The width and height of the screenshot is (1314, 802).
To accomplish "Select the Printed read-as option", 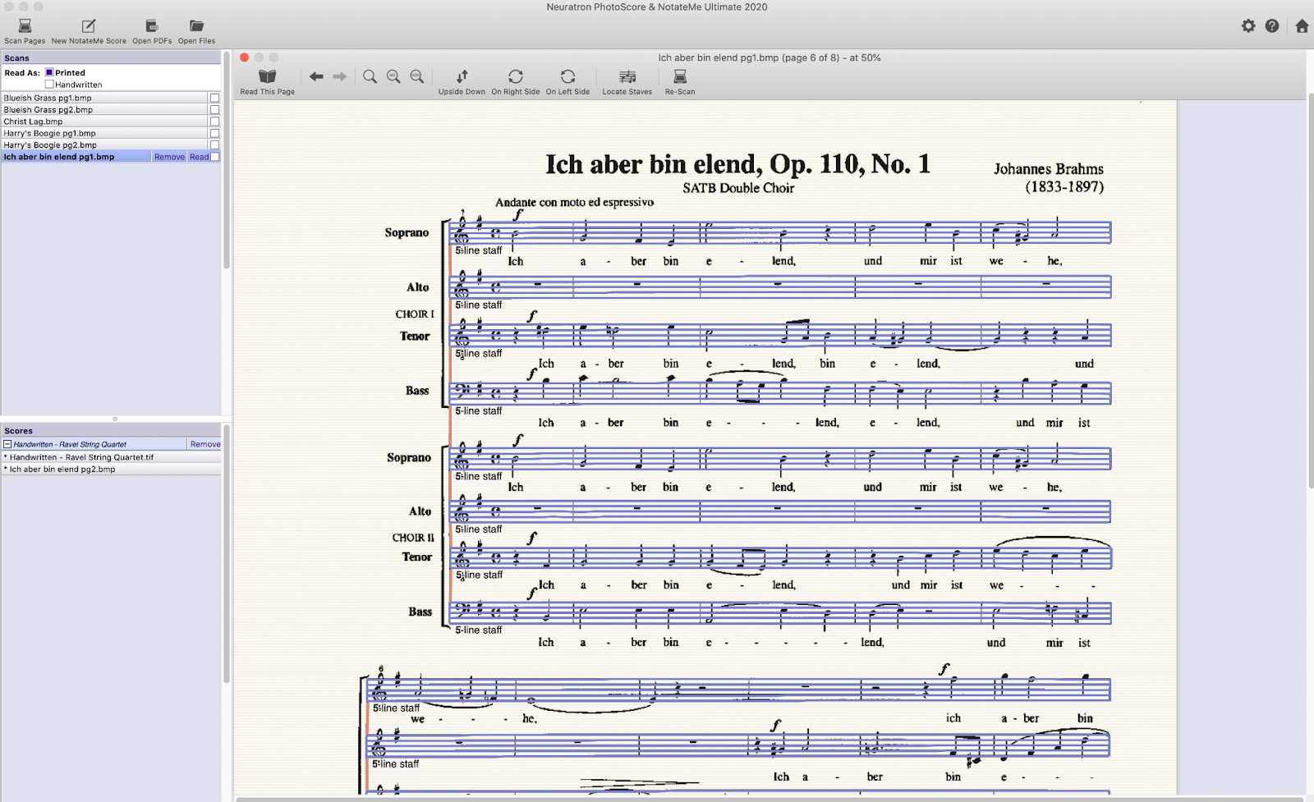I will (49, 72).
